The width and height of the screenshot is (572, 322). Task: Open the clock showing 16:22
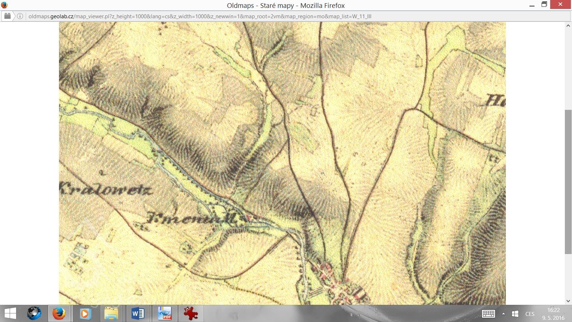[x=553, y=314]
